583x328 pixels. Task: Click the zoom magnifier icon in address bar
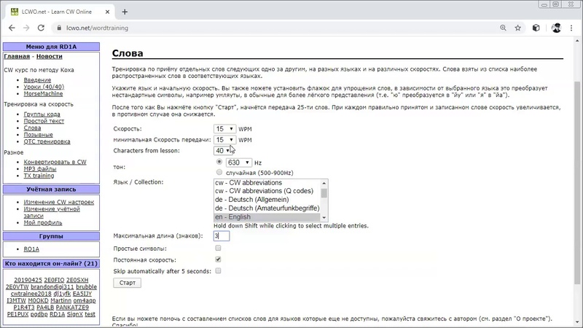(503, 28)
